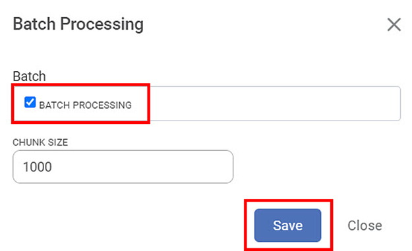Click the CHUNK SIZE field label
Image resolution: width=412 pixels, height=251 pixels.
(x=40, y=142)
